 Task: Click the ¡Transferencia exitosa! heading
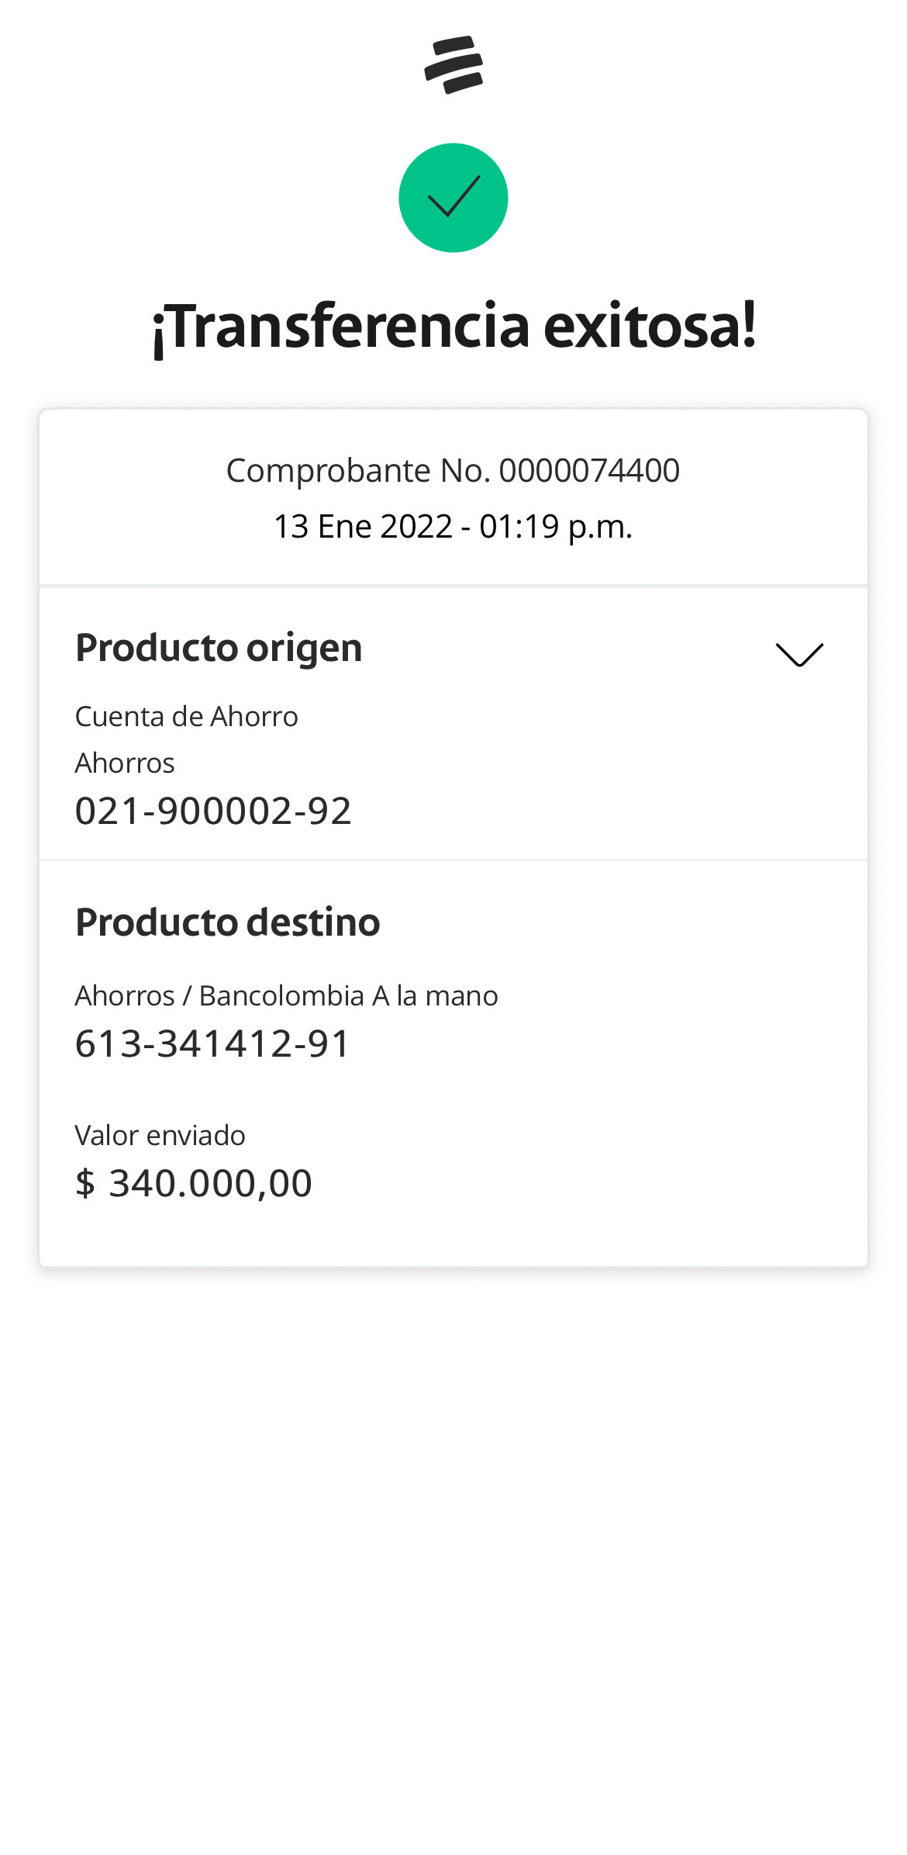click(x=453, y=327)
